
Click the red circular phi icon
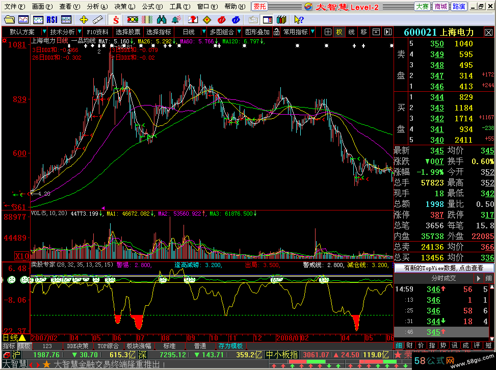click(x=221, y=20)
